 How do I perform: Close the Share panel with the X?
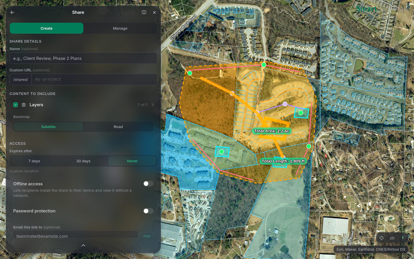pyautogui.click(x=154, y=12)
